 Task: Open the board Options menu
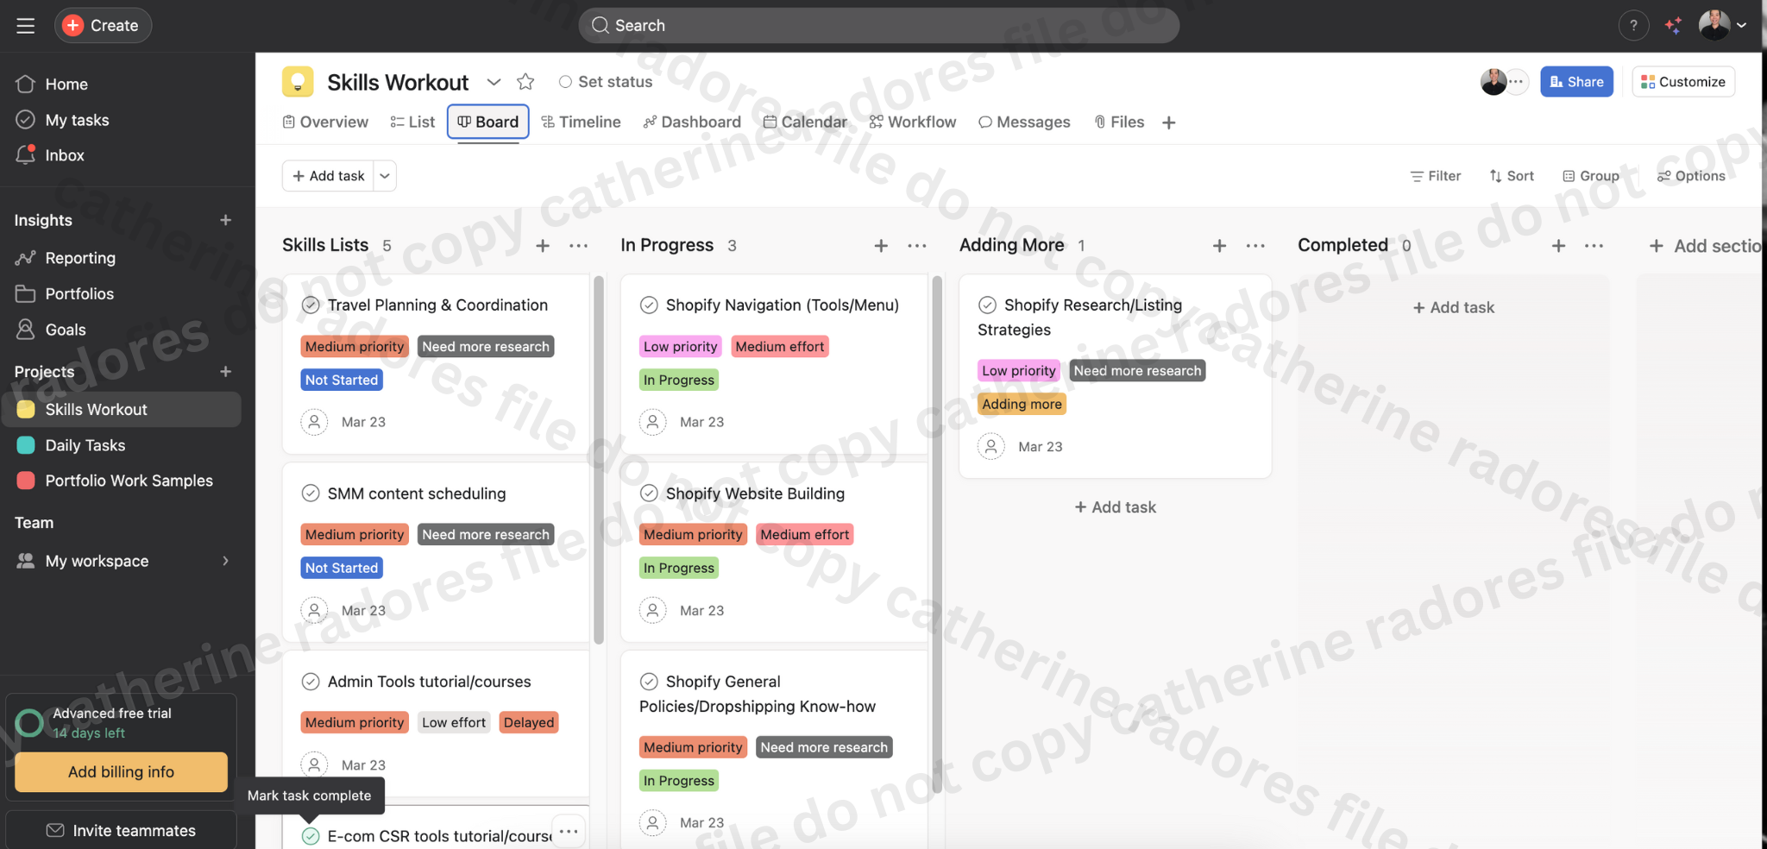[x=1691, y=176]
